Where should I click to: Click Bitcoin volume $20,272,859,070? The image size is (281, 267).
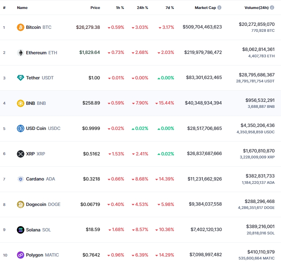coord(257,24)
